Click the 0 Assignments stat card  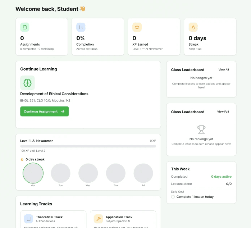[42, 37]
